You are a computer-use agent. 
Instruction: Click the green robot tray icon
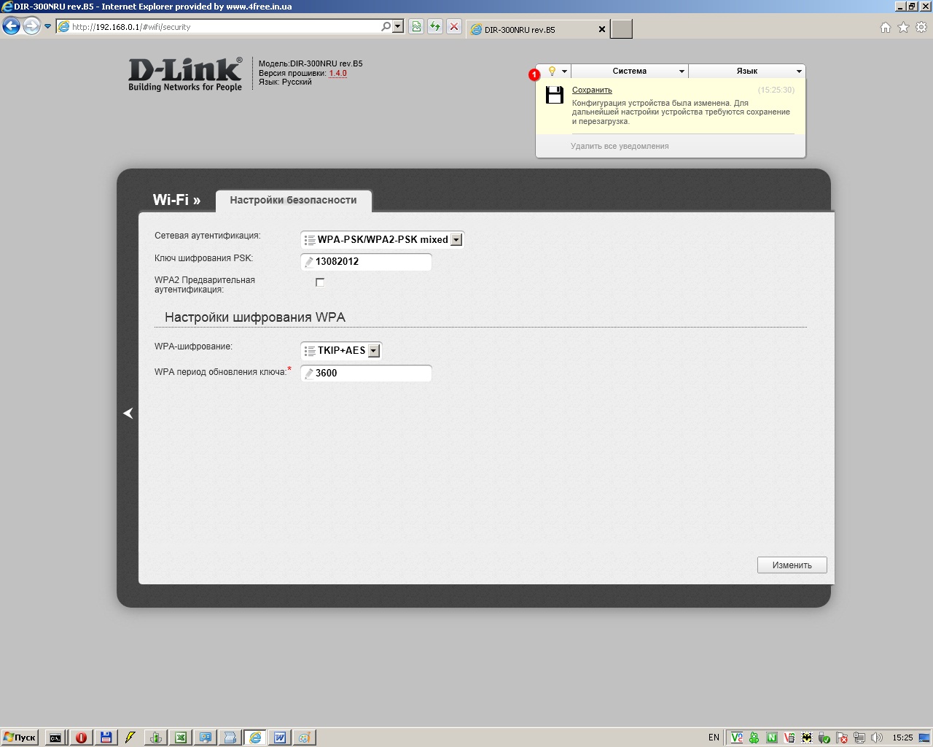tap(754, 738)
